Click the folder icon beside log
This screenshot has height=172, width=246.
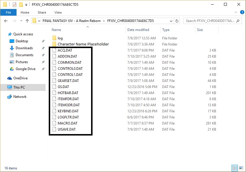pos(54,38)
